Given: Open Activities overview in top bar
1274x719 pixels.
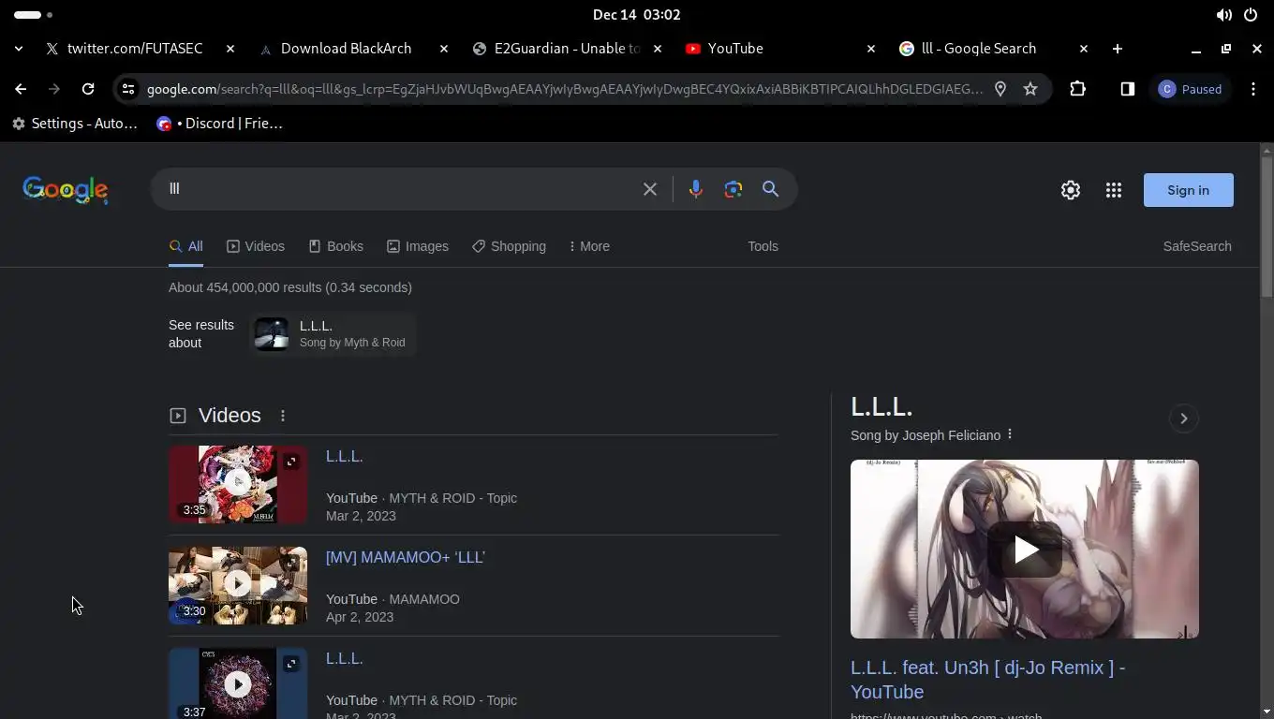Looking at the screenshot, I should [34, 15].
